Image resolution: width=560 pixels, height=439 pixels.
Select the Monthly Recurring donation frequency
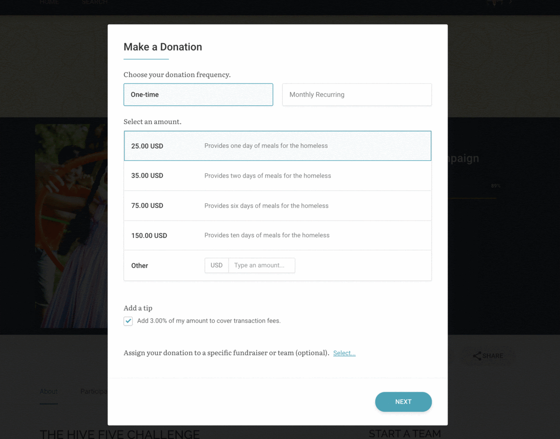(x=357, y=94)
